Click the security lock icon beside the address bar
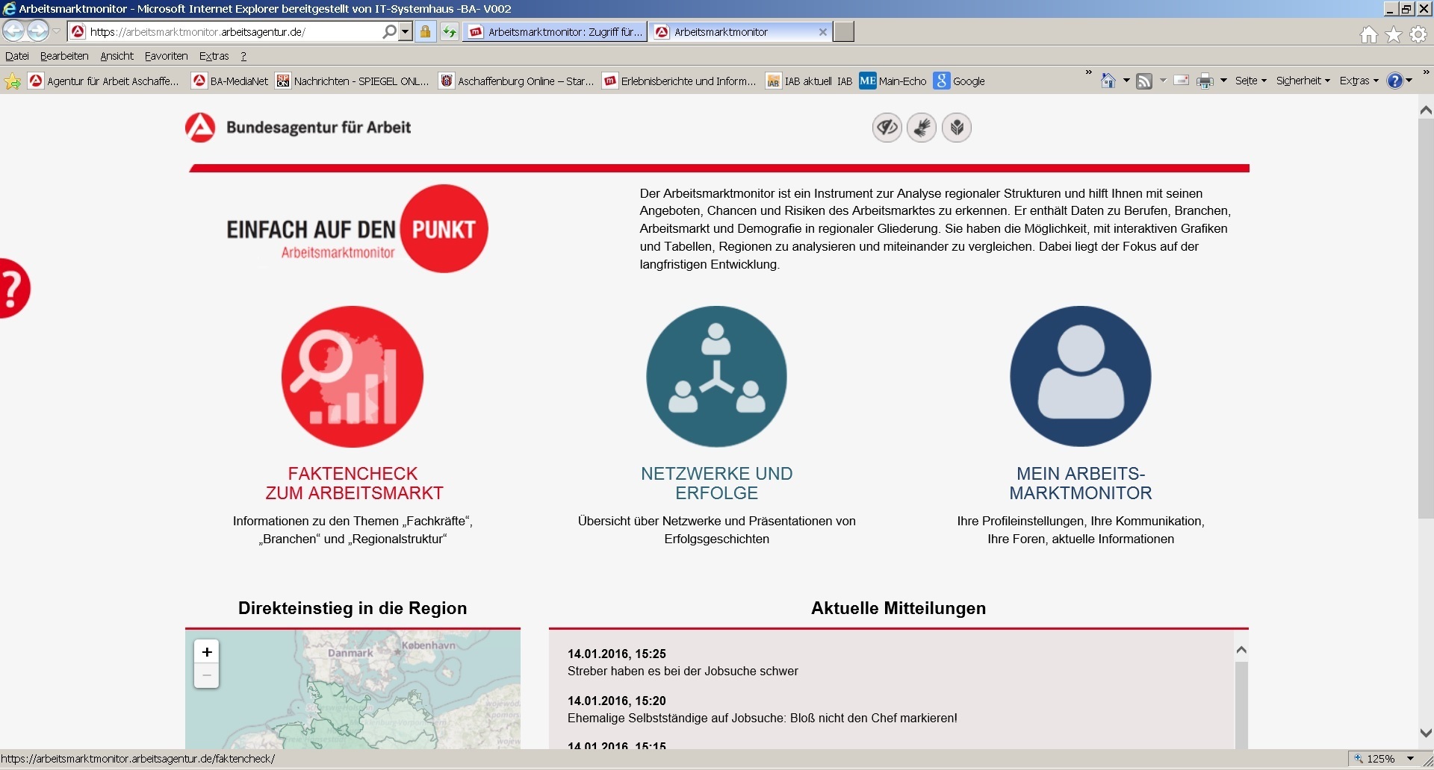 coord(425,32)
